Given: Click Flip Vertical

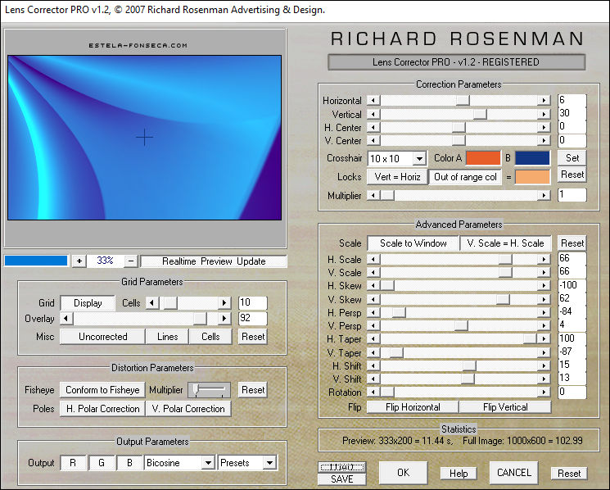Looking at the screenshot, I should coord(505,407).
